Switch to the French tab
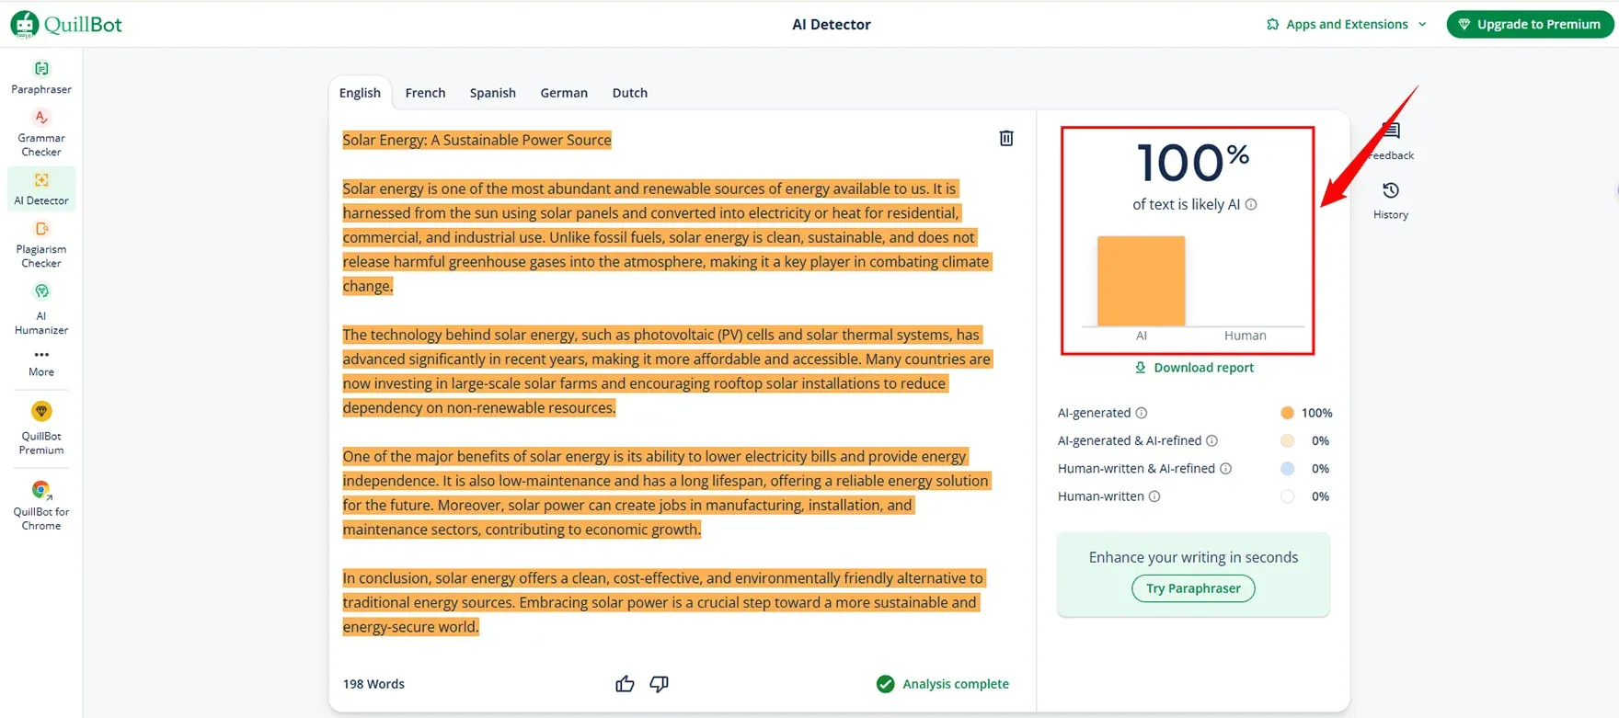1619x718 pixels. click(x=425, y=93)
